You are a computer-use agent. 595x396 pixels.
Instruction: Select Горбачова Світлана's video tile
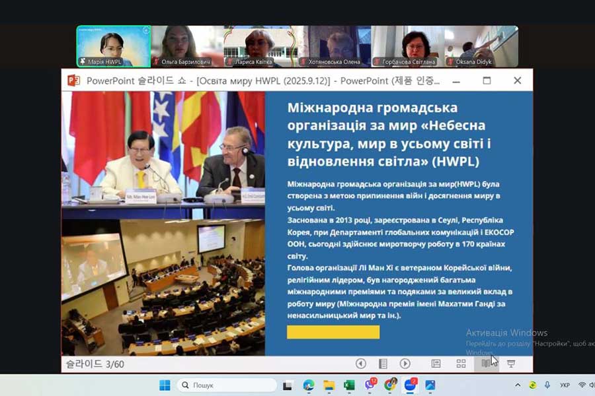coord(407,46)
